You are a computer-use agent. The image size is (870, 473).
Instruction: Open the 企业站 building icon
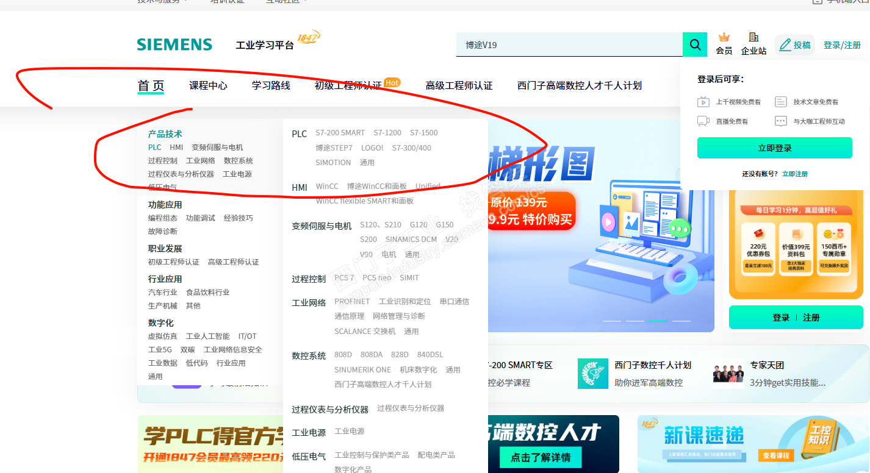pyautogui.click(x=753, y=37)
